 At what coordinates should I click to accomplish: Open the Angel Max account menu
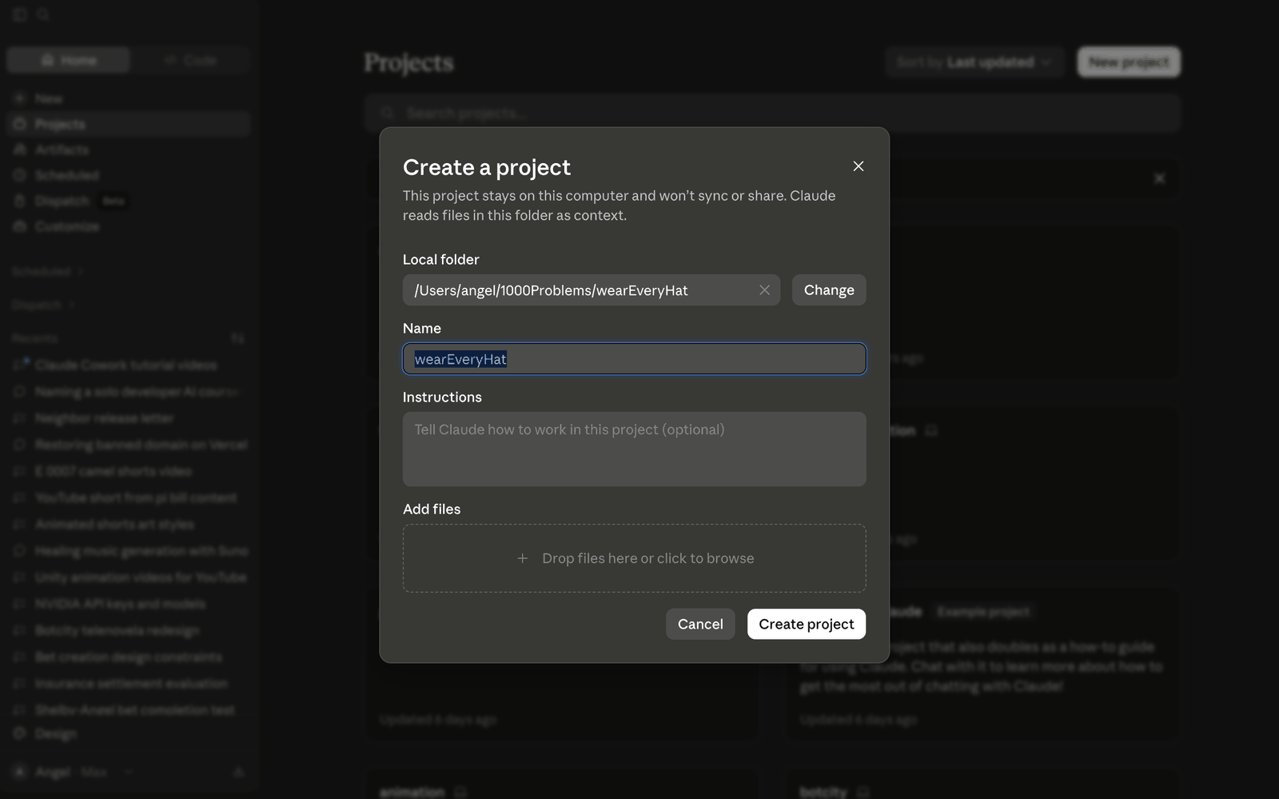click(72, 772)
